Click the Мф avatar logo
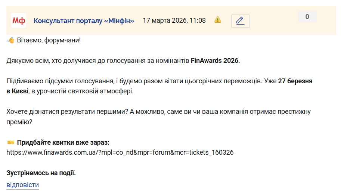The height and width of the screenshot is (196, 341). tap(19, 20)
